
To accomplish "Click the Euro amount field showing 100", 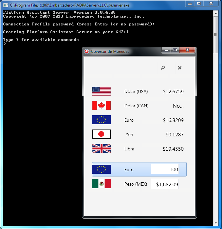I will [165, 170].
